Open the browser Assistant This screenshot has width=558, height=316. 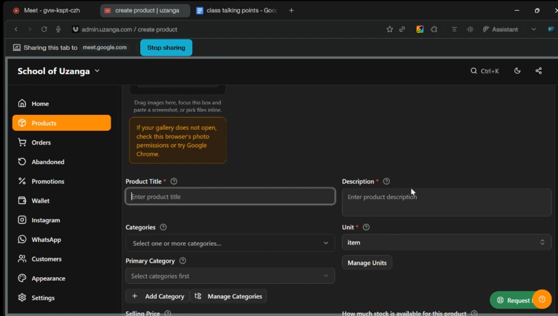501,29
